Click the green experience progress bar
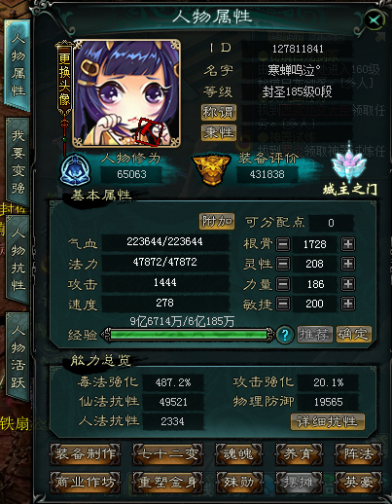Screen dimensions: 392x504 (x=189, y=335)
